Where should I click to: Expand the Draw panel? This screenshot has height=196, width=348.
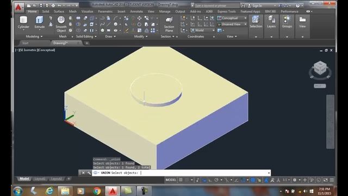tap(110, 36)
